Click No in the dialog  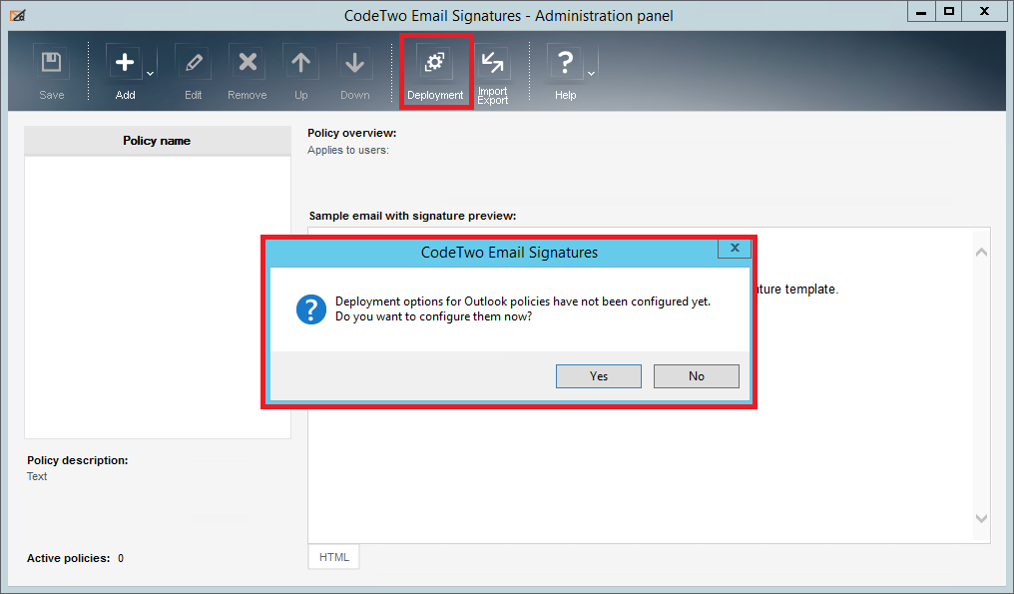[697, 376]
